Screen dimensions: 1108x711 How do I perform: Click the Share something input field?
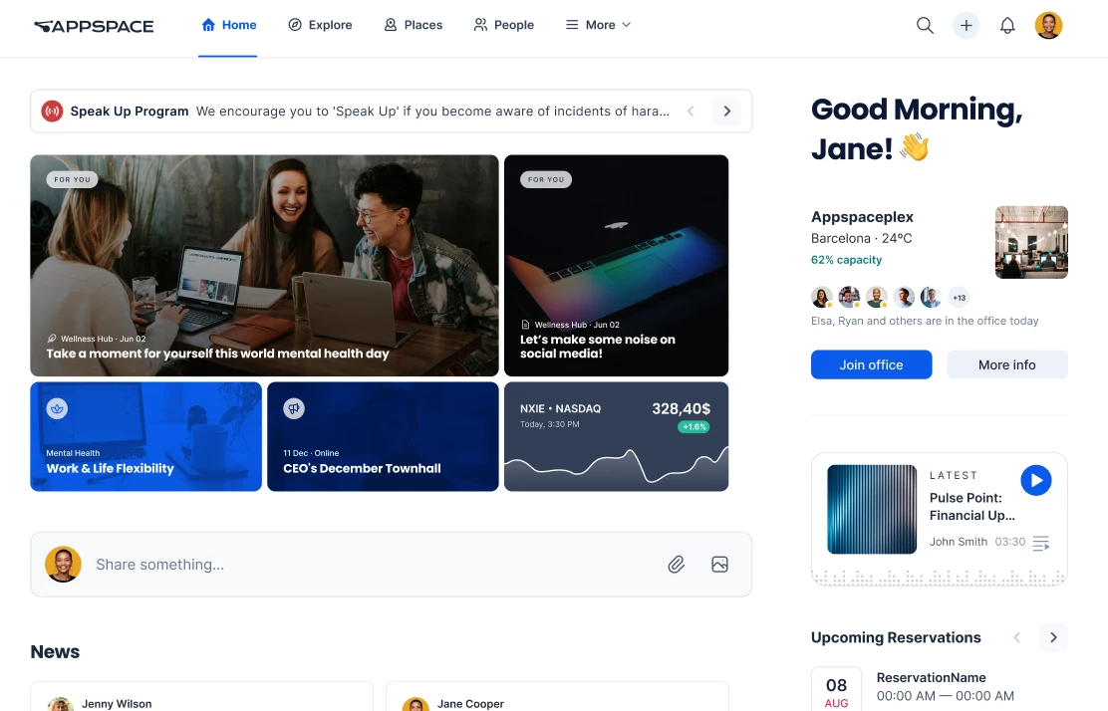point(391,565)
